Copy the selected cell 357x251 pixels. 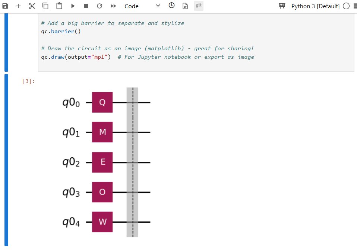[45, 6]
